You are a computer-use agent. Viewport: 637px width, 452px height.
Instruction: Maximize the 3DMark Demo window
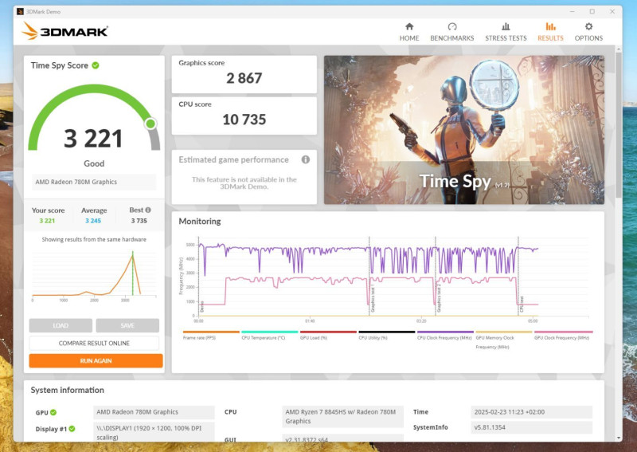592,11
